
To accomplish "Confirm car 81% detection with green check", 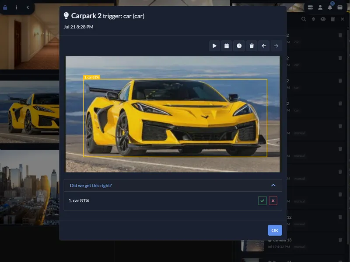I will pyautogui.click(x=262, y=200).
